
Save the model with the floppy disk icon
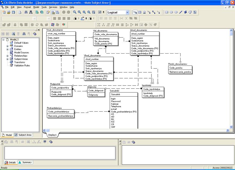(x=14, y=12)
